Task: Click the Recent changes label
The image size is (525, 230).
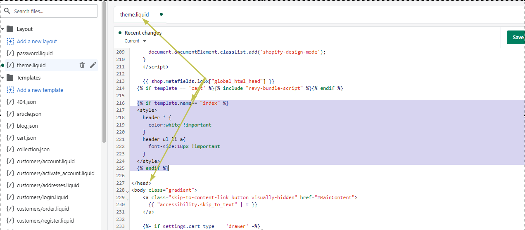Action: [x=143, y=33]
